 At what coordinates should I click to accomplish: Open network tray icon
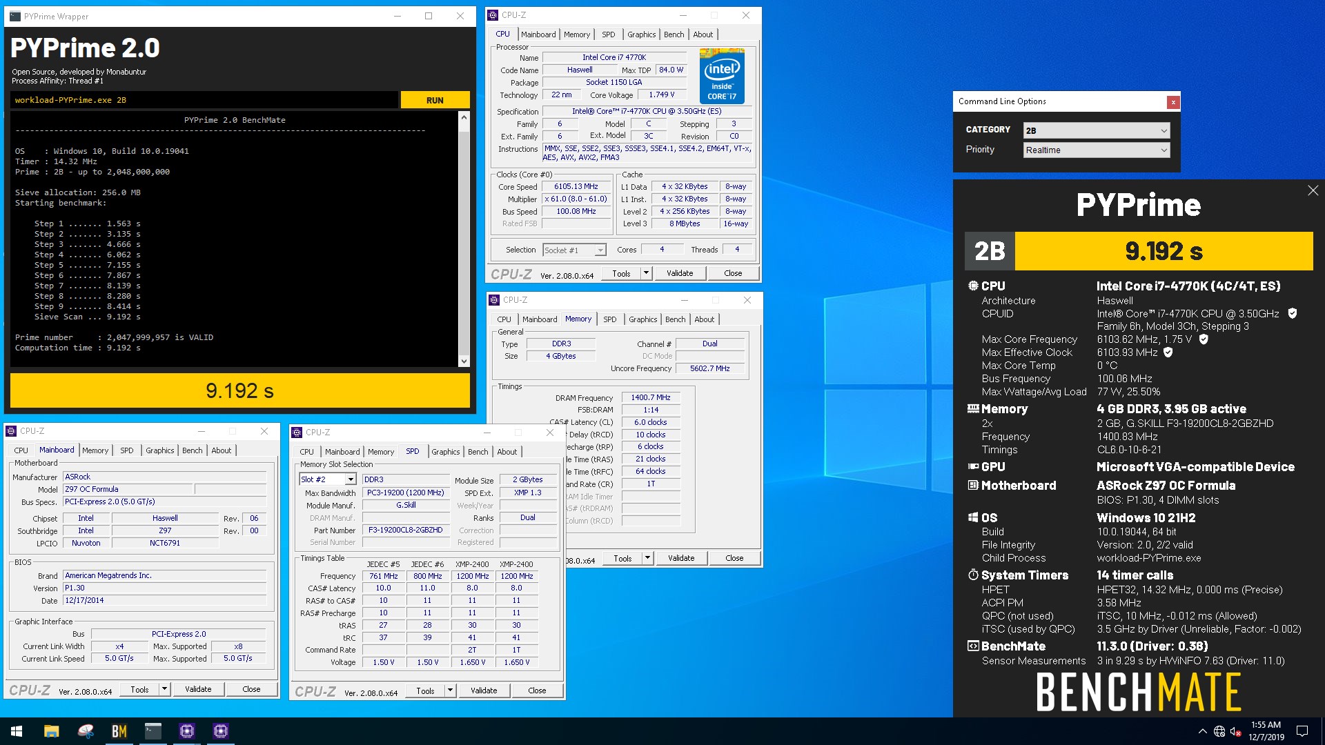(x=1219, y=731)
